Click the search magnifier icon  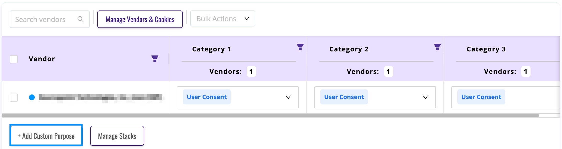(80, 19)
